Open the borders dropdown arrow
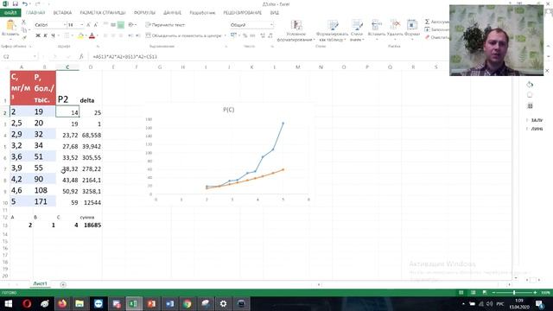The height and width of the screenshot is (311, 553). pyautogui.click(x=73, y=35)
